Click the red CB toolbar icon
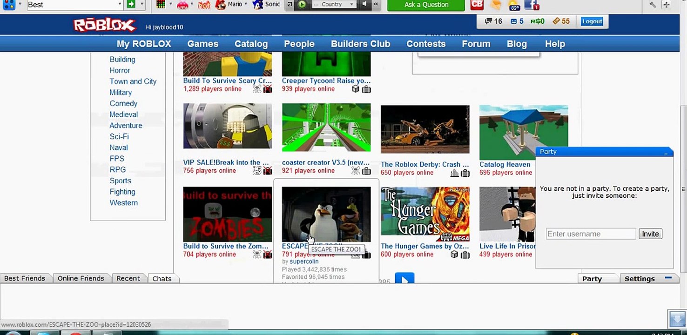This screenshot has width=687, height=335. (477, 5)
